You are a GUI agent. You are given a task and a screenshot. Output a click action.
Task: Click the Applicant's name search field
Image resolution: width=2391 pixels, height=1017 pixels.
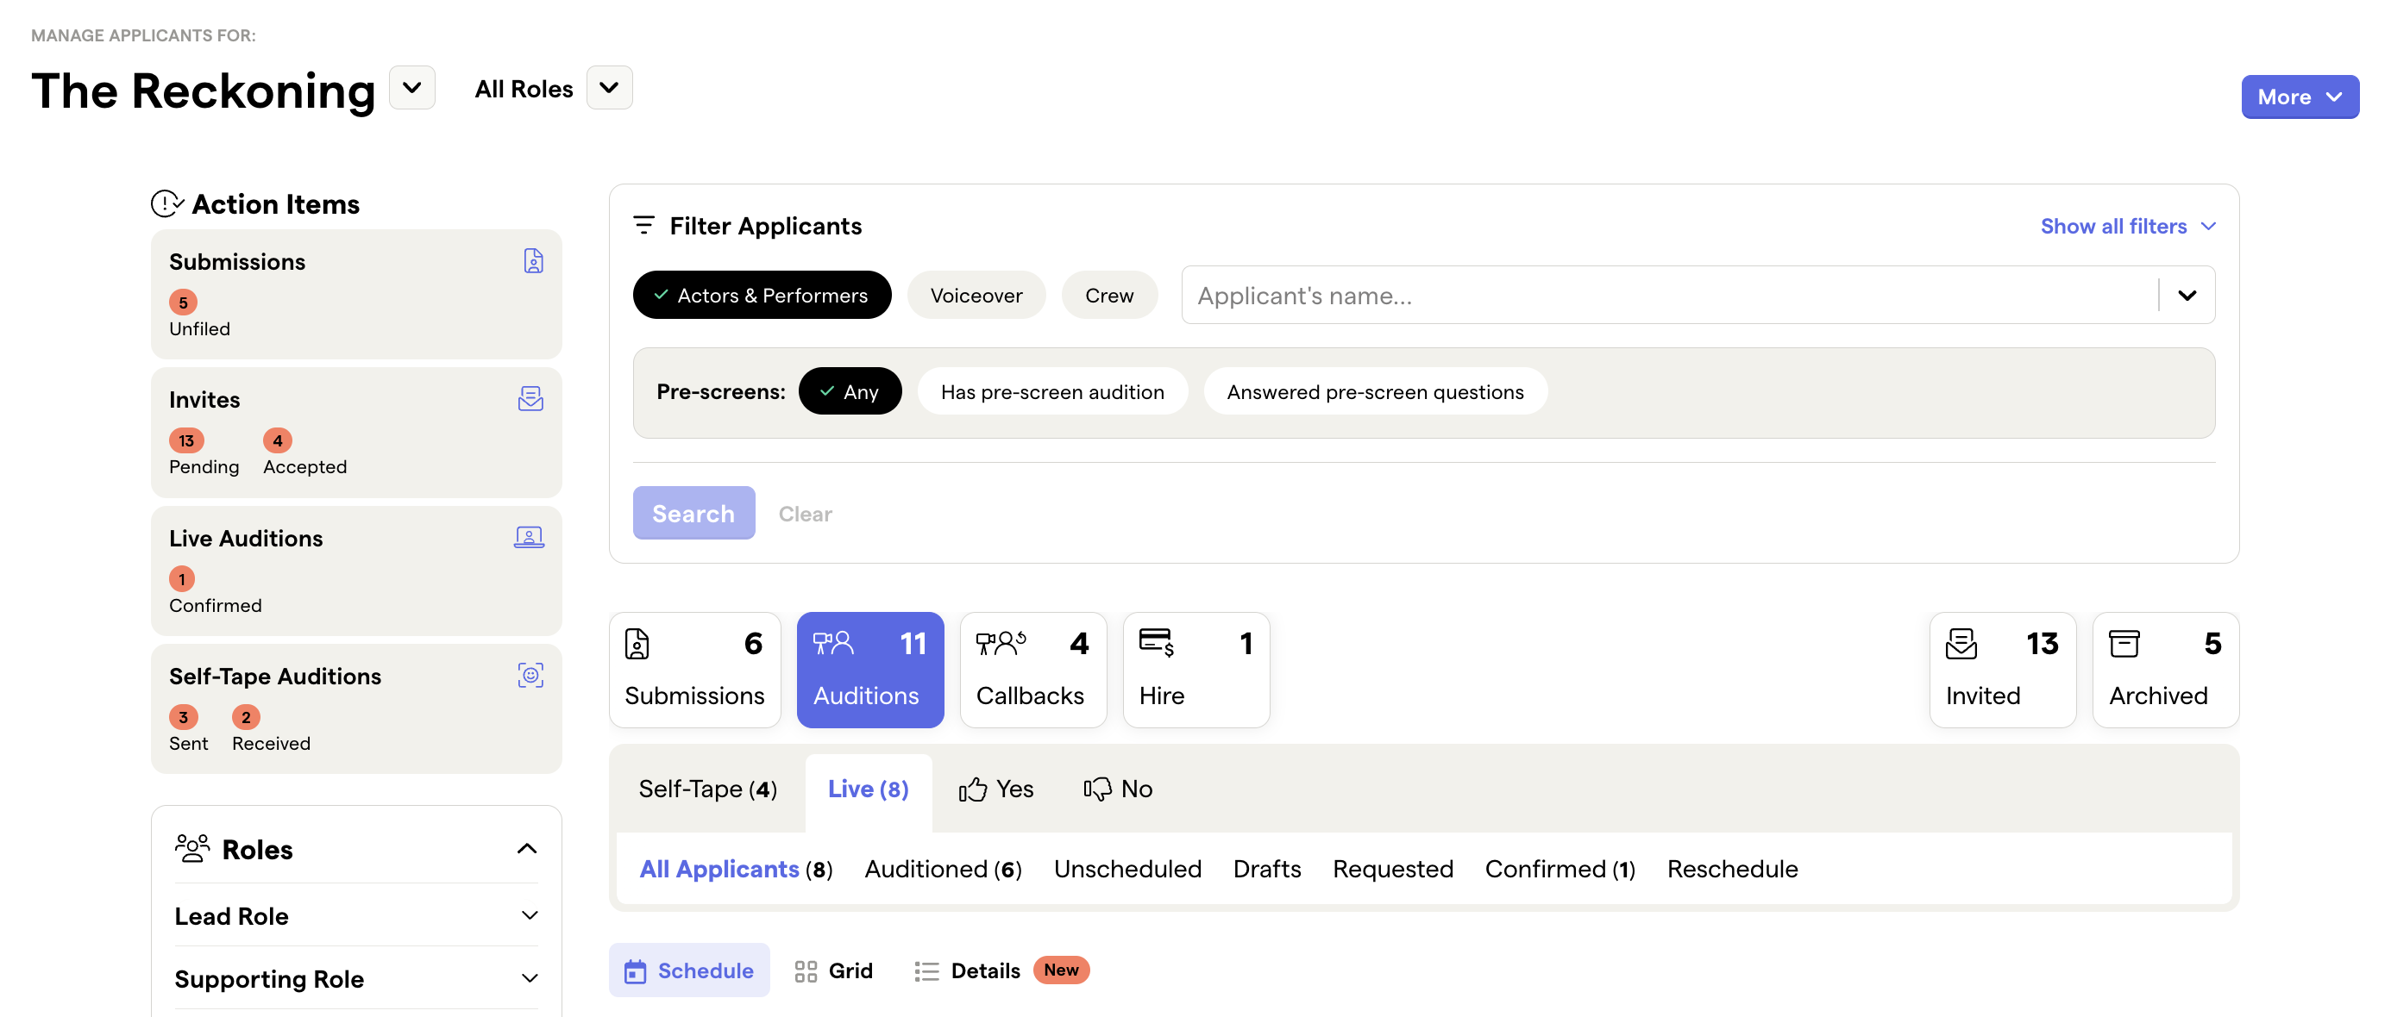click(x=1669, y=296)
